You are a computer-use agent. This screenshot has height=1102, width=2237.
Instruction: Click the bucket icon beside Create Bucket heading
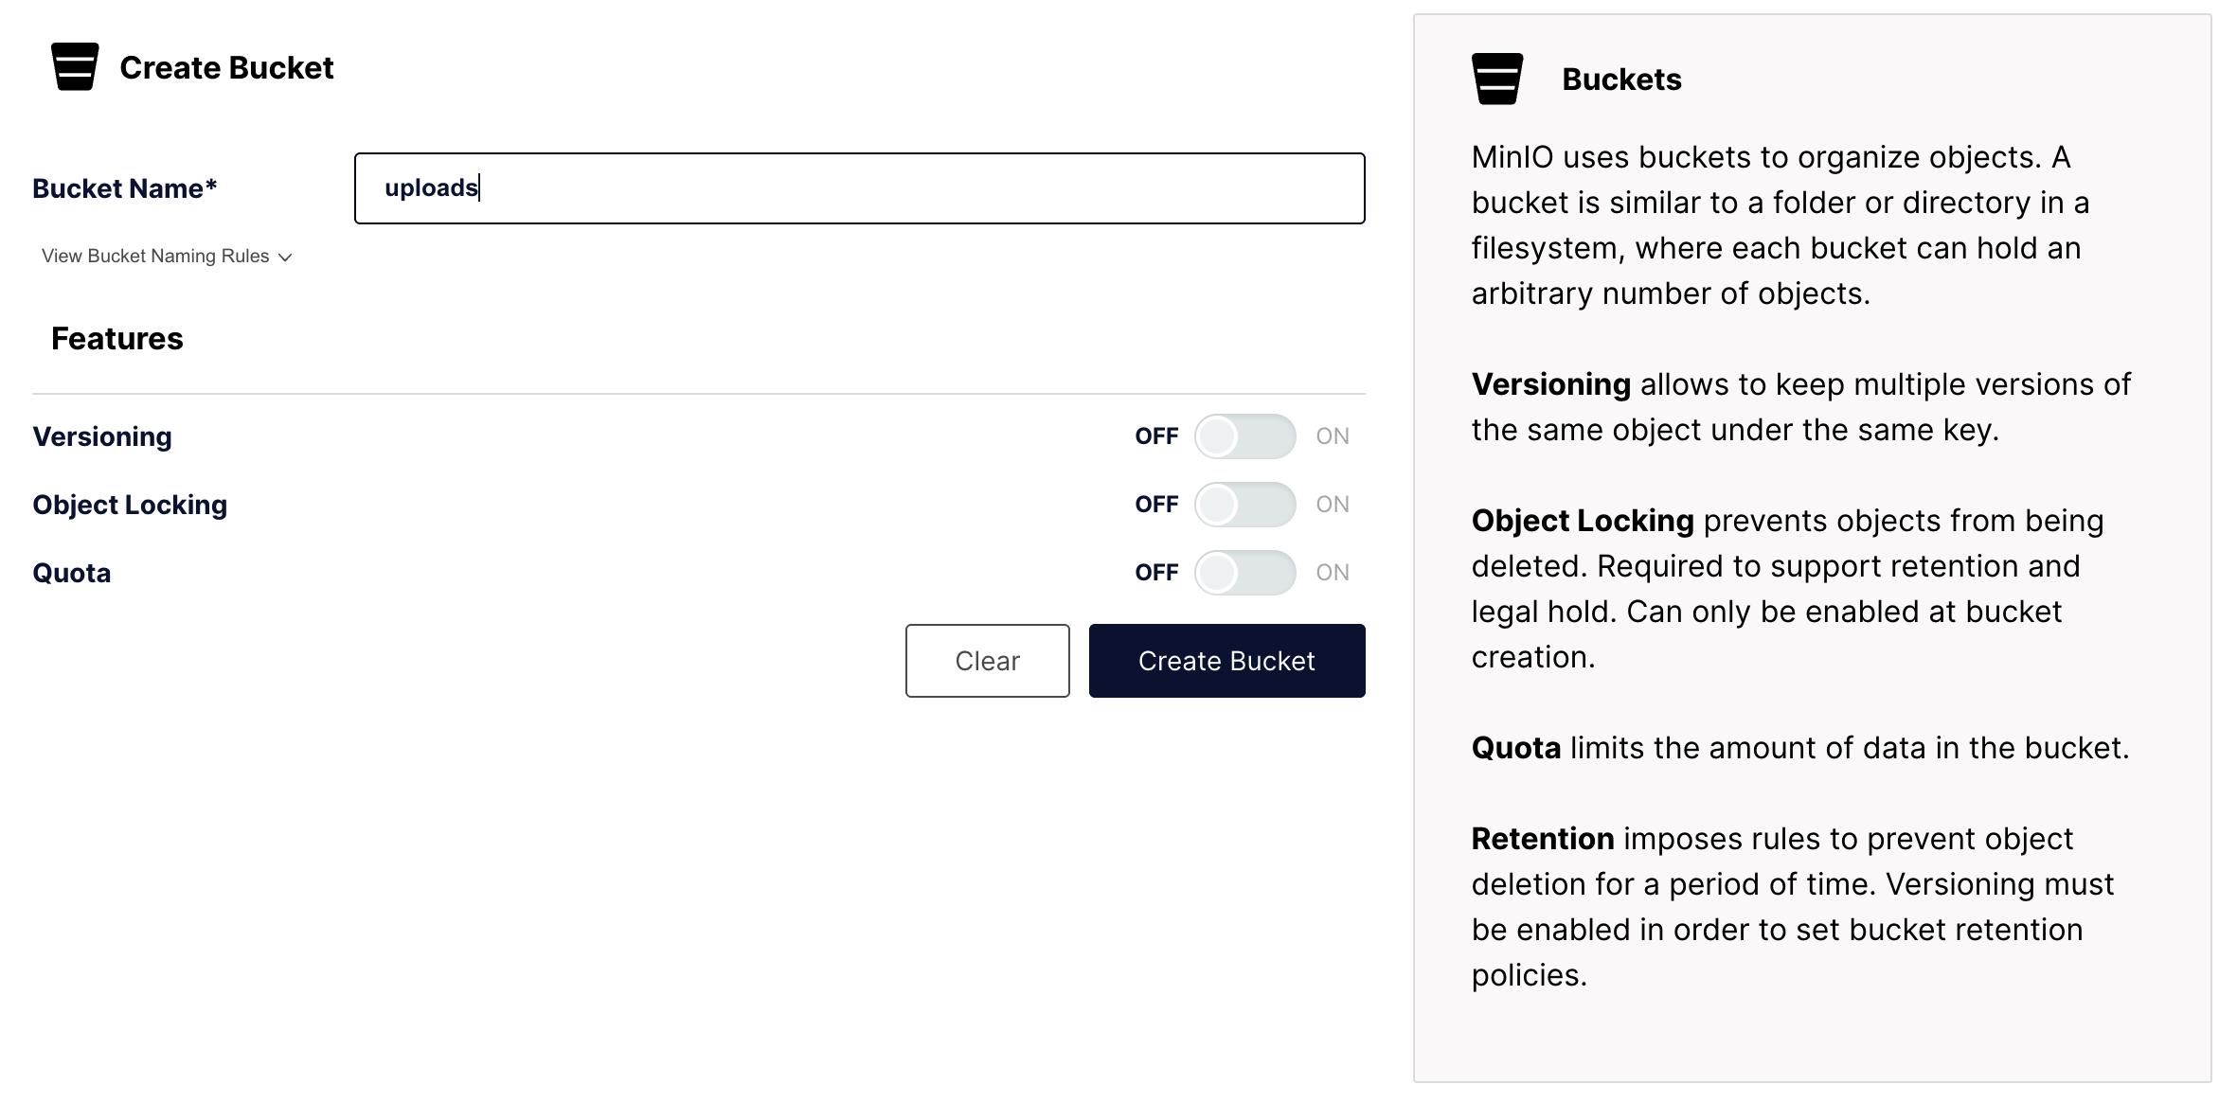[x=75, y=67]
